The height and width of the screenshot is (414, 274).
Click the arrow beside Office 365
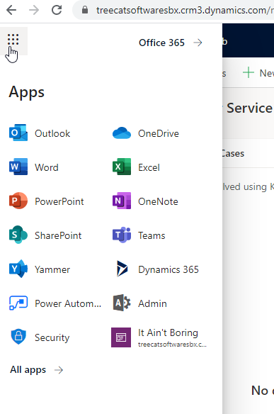pyautogui.click(x=198, y=43)
